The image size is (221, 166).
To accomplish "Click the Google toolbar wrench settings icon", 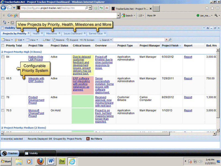I will click(216, 15).
